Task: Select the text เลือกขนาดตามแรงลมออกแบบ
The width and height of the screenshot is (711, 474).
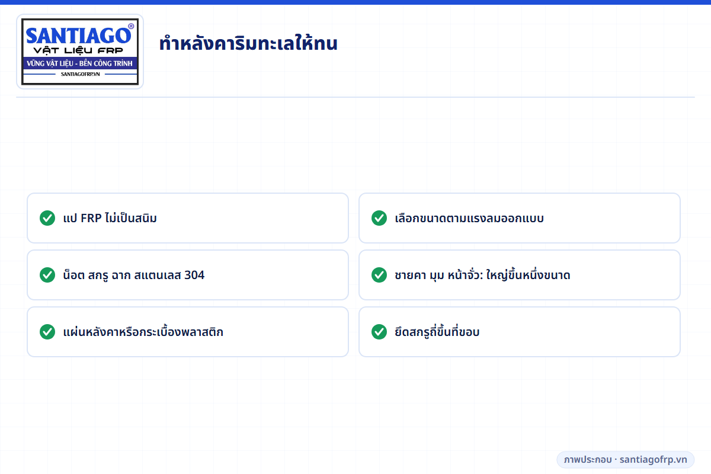Action: (x=469, y=218)
